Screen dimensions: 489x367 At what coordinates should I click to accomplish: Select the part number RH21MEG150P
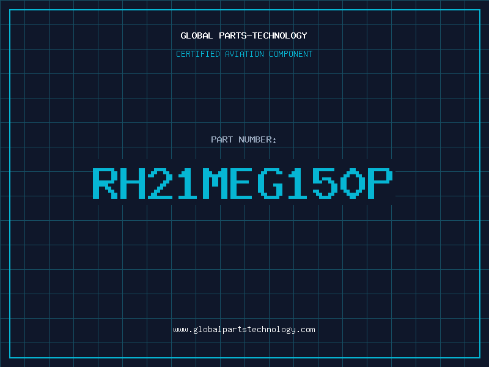(243, 183)
